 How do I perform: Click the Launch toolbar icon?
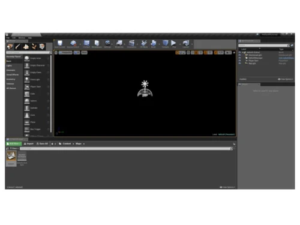click(x=186, y=43)
